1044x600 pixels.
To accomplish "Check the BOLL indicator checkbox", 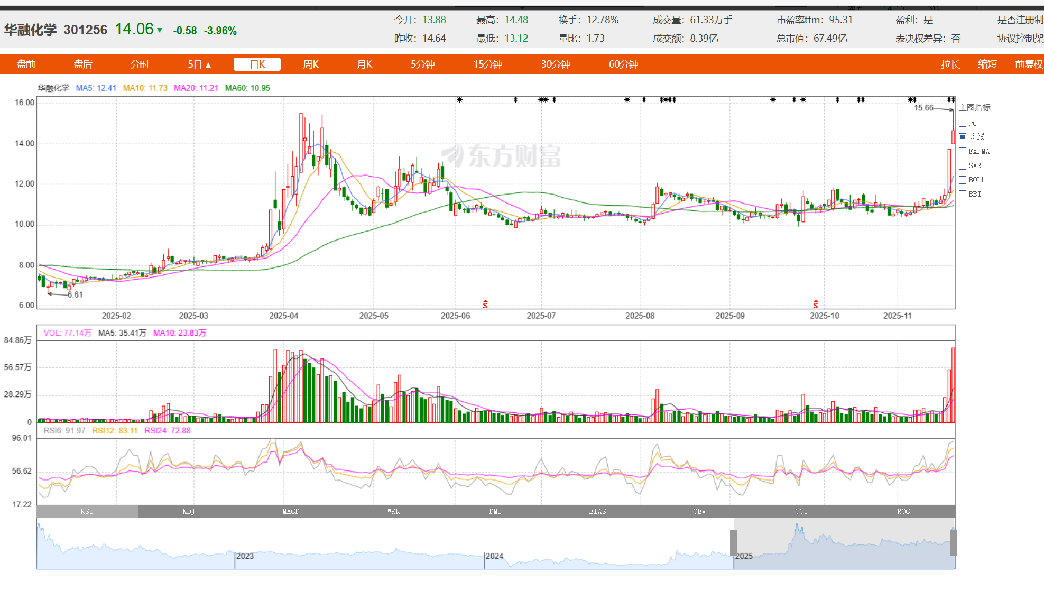I will click(963, 180).
